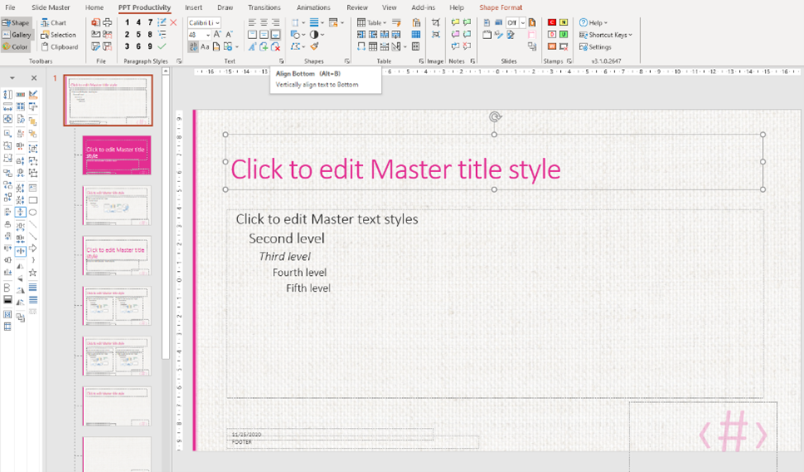804x472 pixels.
Task: Toggle vertical Align Top for text
Action: (x=252, y=34)
